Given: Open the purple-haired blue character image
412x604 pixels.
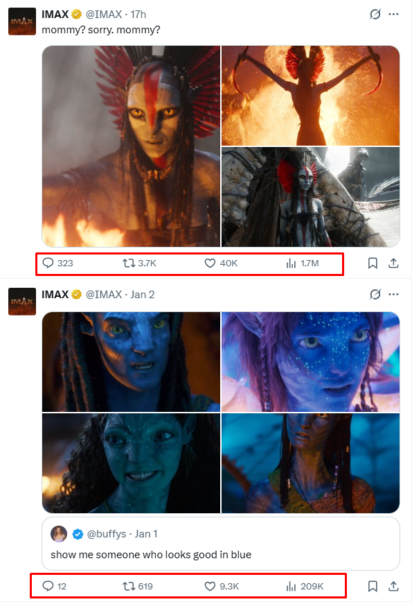Looking at the screenshot, I should pyautogui.click(x=310, y=362).
